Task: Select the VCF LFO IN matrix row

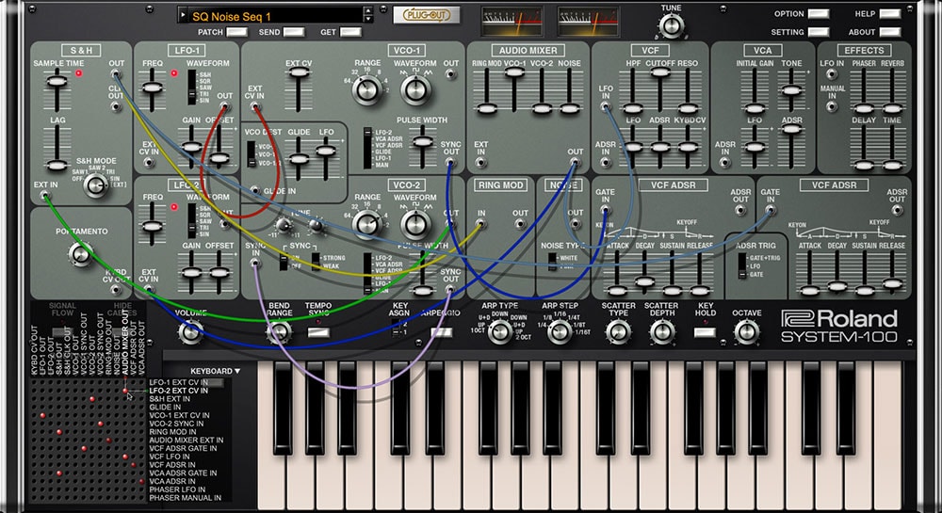Action: pos(170,457)
